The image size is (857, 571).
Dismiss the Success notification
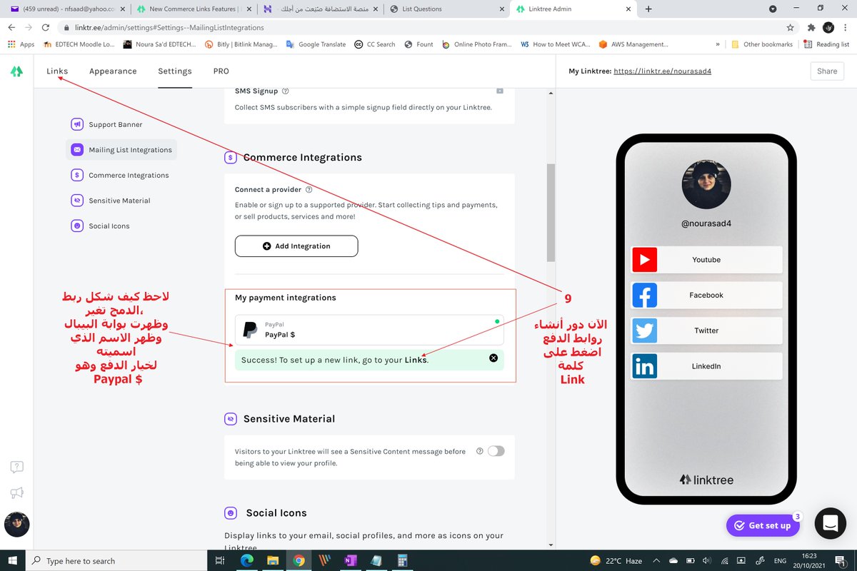pyautogui.click(x=493, y=358)
